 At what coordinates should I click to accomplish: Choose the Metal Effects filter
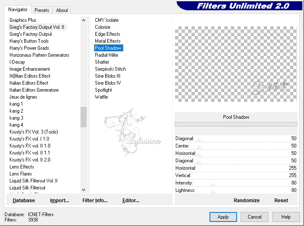click(x=108, y=41)
